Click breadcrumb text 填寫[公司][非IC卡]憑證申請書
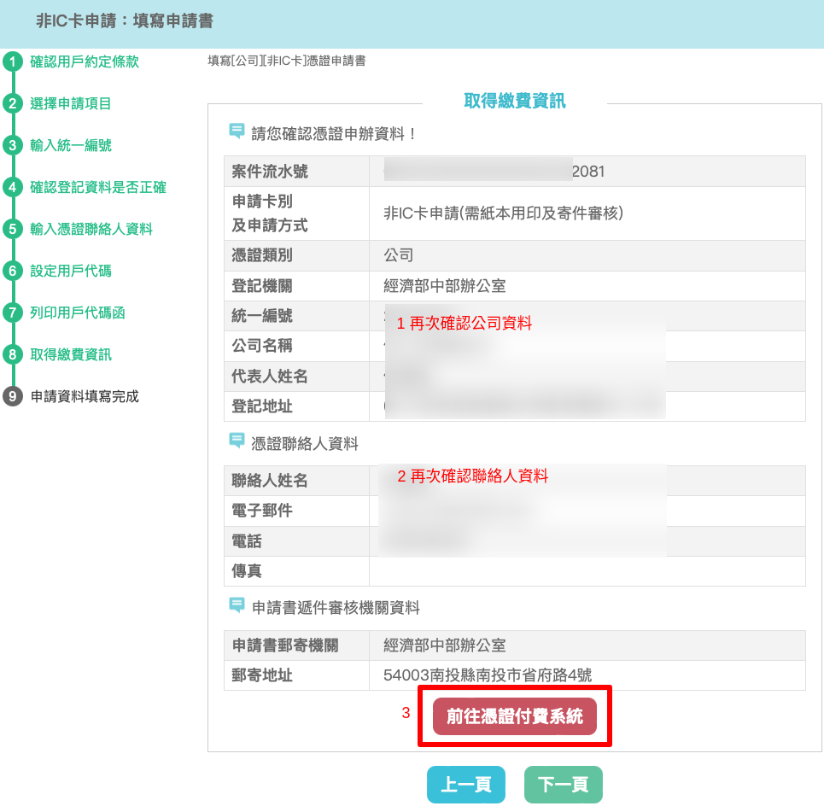The height and width of the screenshot is (812, 824). (x=286, y=61)
